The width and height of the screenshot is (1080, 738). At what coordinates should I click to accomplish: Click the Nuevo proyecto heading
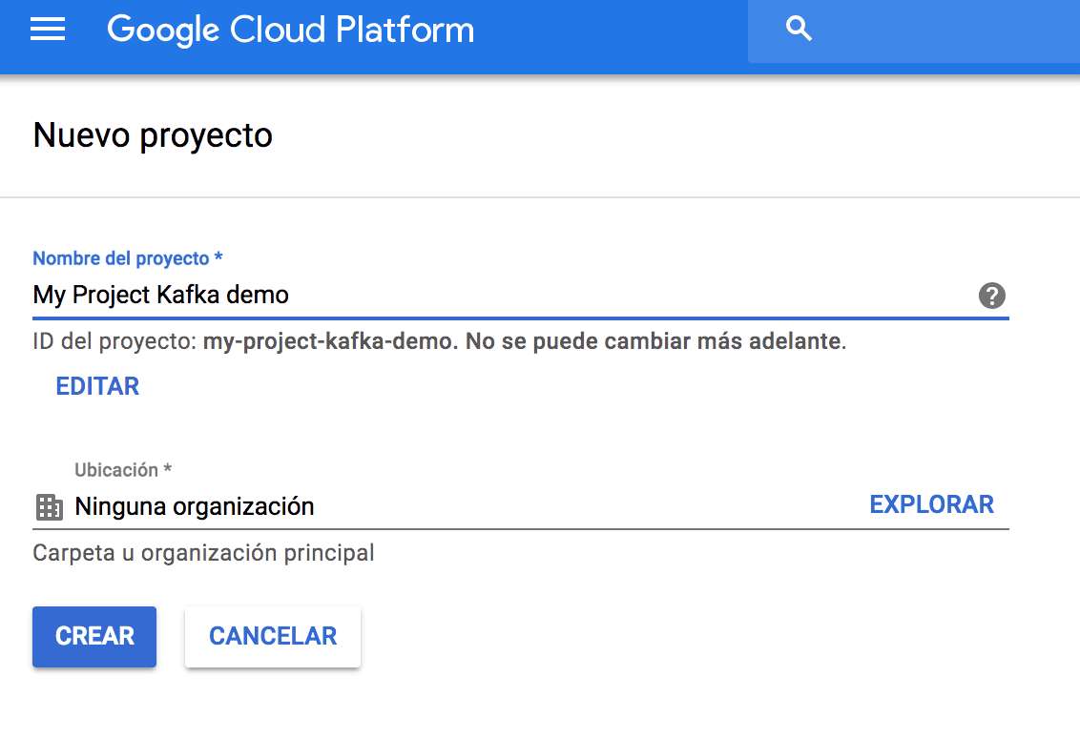point(153,135)
